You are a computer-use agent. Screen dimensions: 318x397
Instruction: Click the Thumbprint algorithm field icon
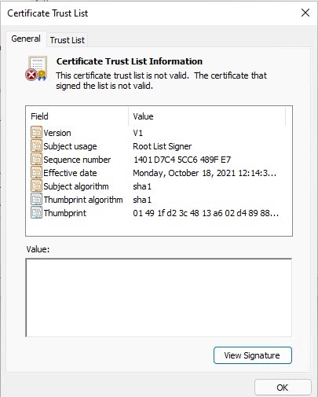click(x=36, y=199)
